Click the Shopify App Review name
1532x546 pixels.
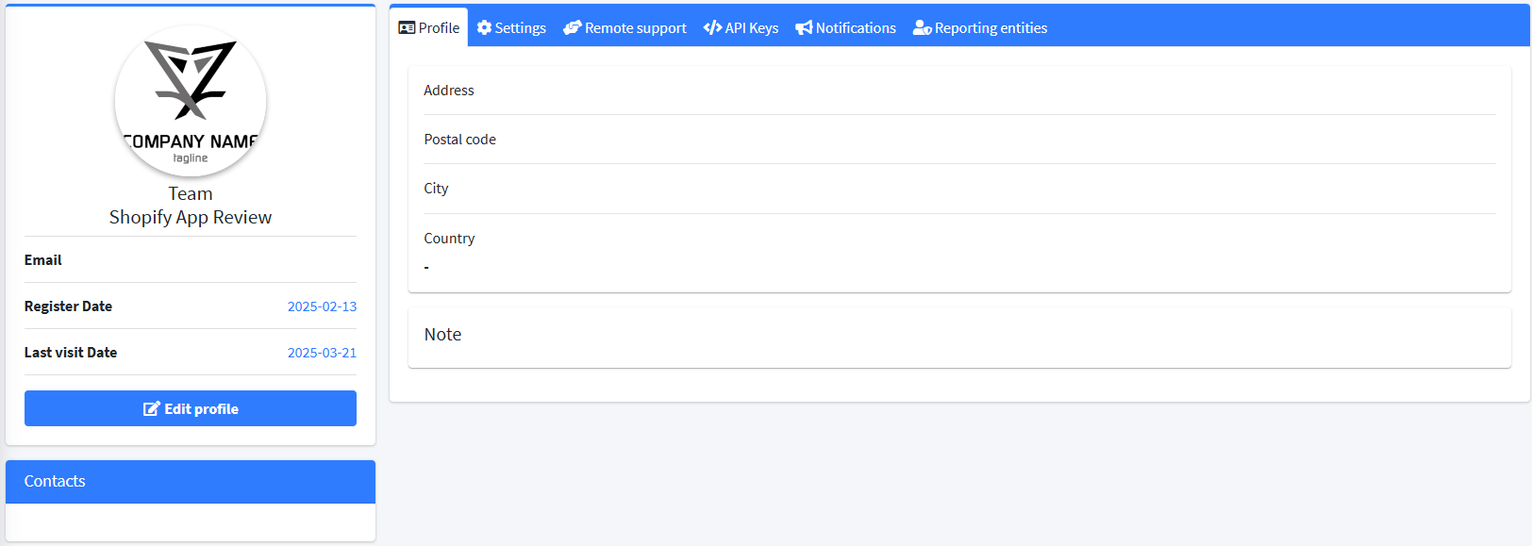point(191,217)
